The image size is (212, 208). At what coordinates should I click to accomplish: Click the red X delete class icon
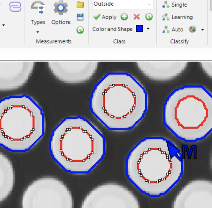tap(136, 17)
